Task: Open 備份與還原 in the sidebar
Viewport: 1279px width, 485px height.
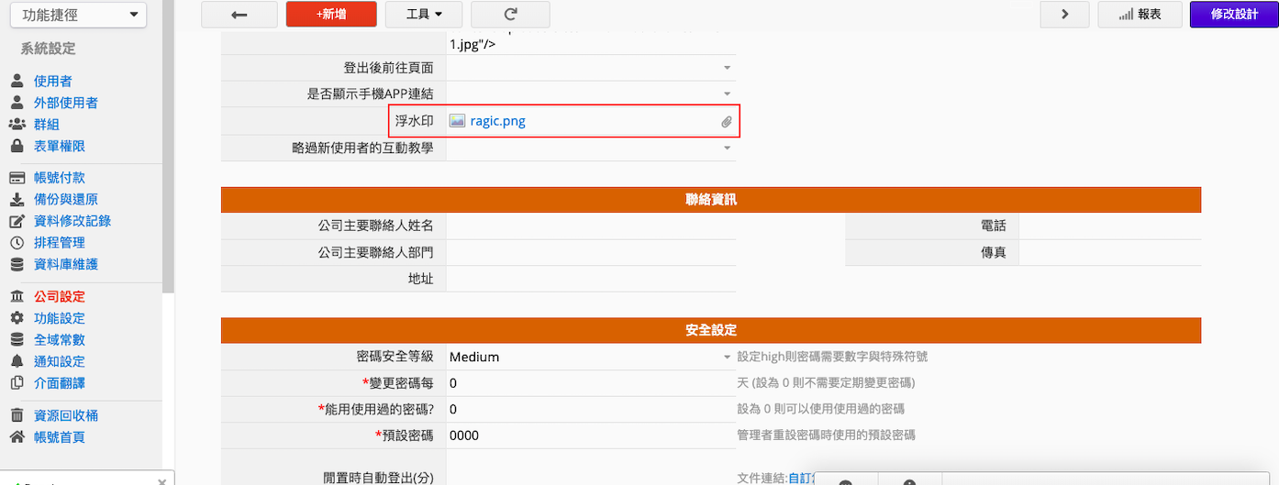Action: [65, 199]
